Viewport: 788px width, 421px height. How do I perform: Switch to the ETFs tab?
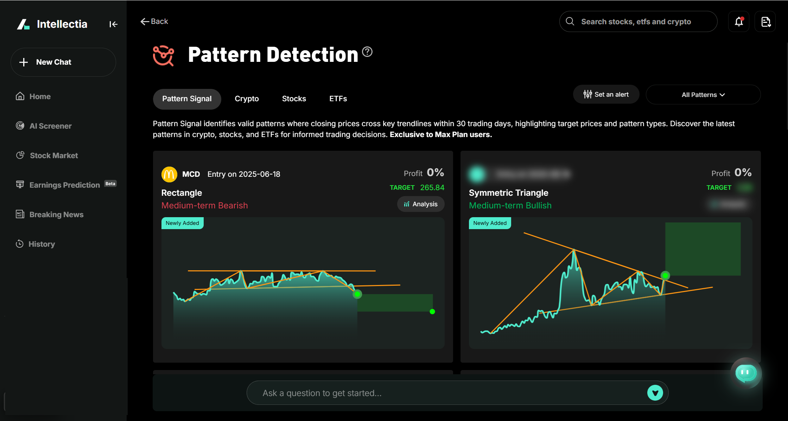click(338, 99)
